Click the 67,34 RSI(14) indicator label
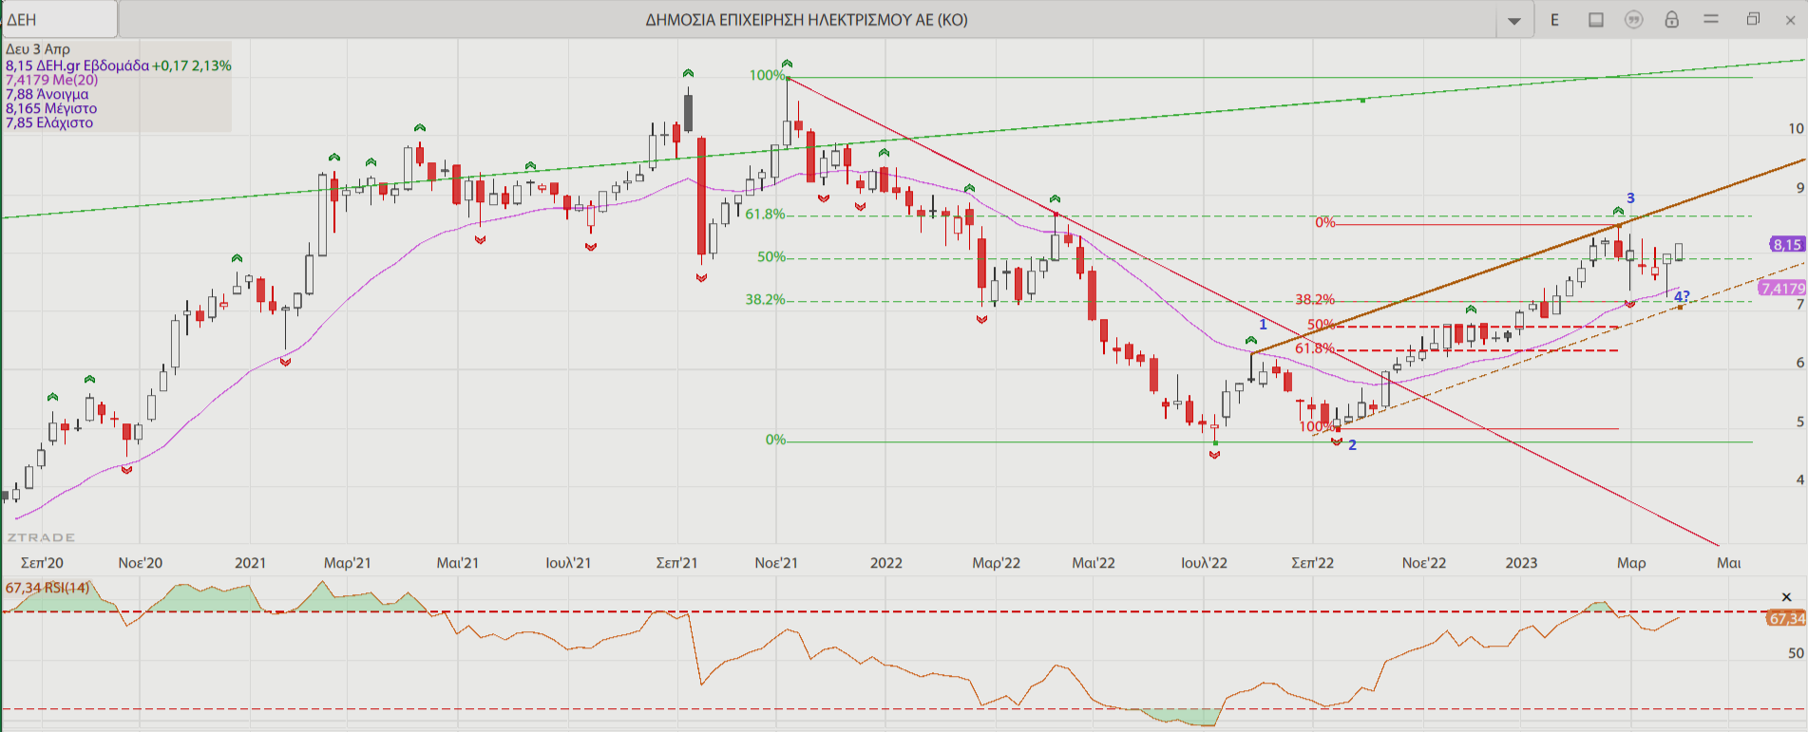 (48, 588)
